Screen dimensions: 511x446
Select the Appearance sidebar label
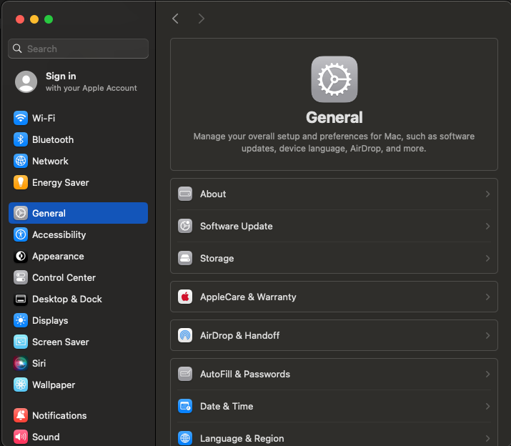58,257
